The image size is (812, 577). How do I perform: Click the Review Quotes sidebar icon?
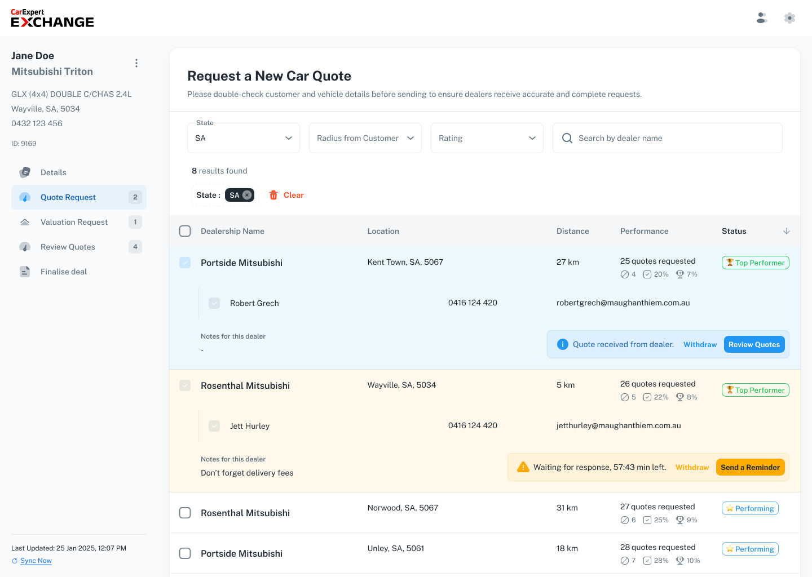(x=25, y=247)
